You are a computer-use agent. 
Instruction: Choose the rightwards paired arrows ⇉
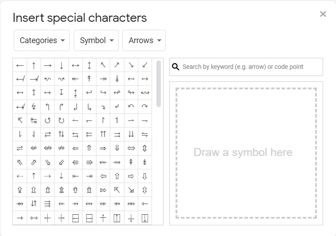pos(117,134)
